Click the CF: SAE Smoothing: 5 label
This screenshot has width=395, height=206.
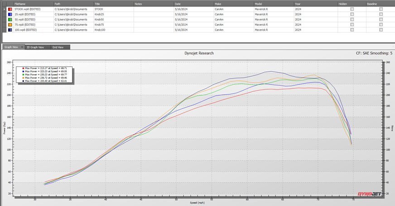[375, 53]
